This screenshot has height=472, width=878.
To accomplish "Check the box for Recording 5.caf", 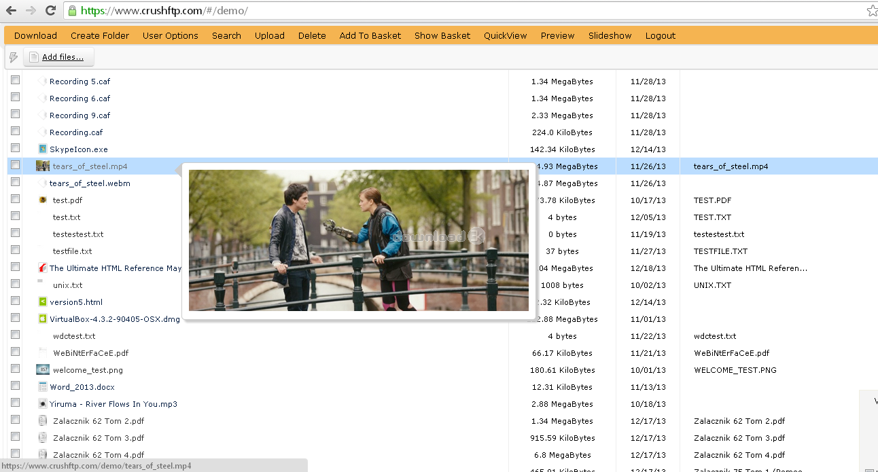I will [x=16, y=80].
